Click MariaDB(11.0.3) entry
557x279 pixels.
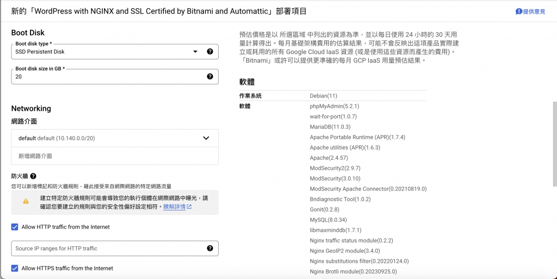coord(330,127)
